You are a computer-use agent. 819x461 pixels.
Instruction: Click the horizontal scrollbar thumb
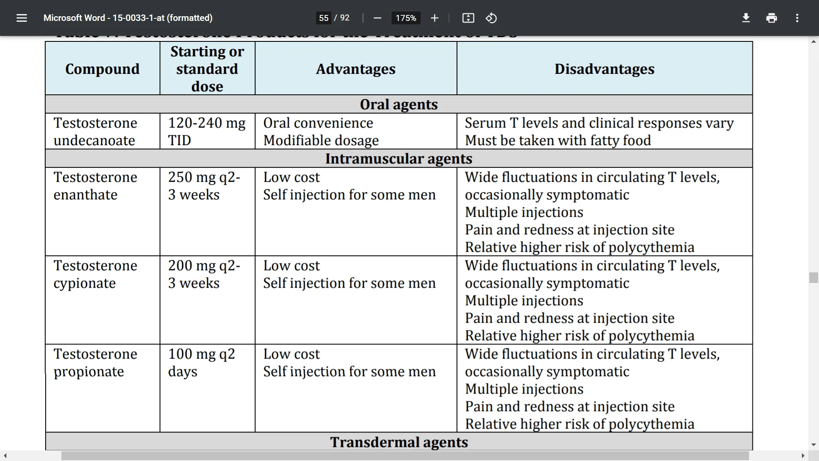[405, 456]
